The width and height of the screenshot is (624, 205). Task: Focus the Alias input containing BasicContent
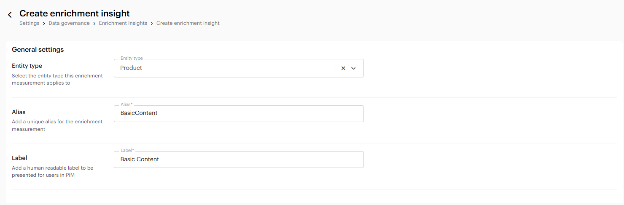[x=238, y=113]
